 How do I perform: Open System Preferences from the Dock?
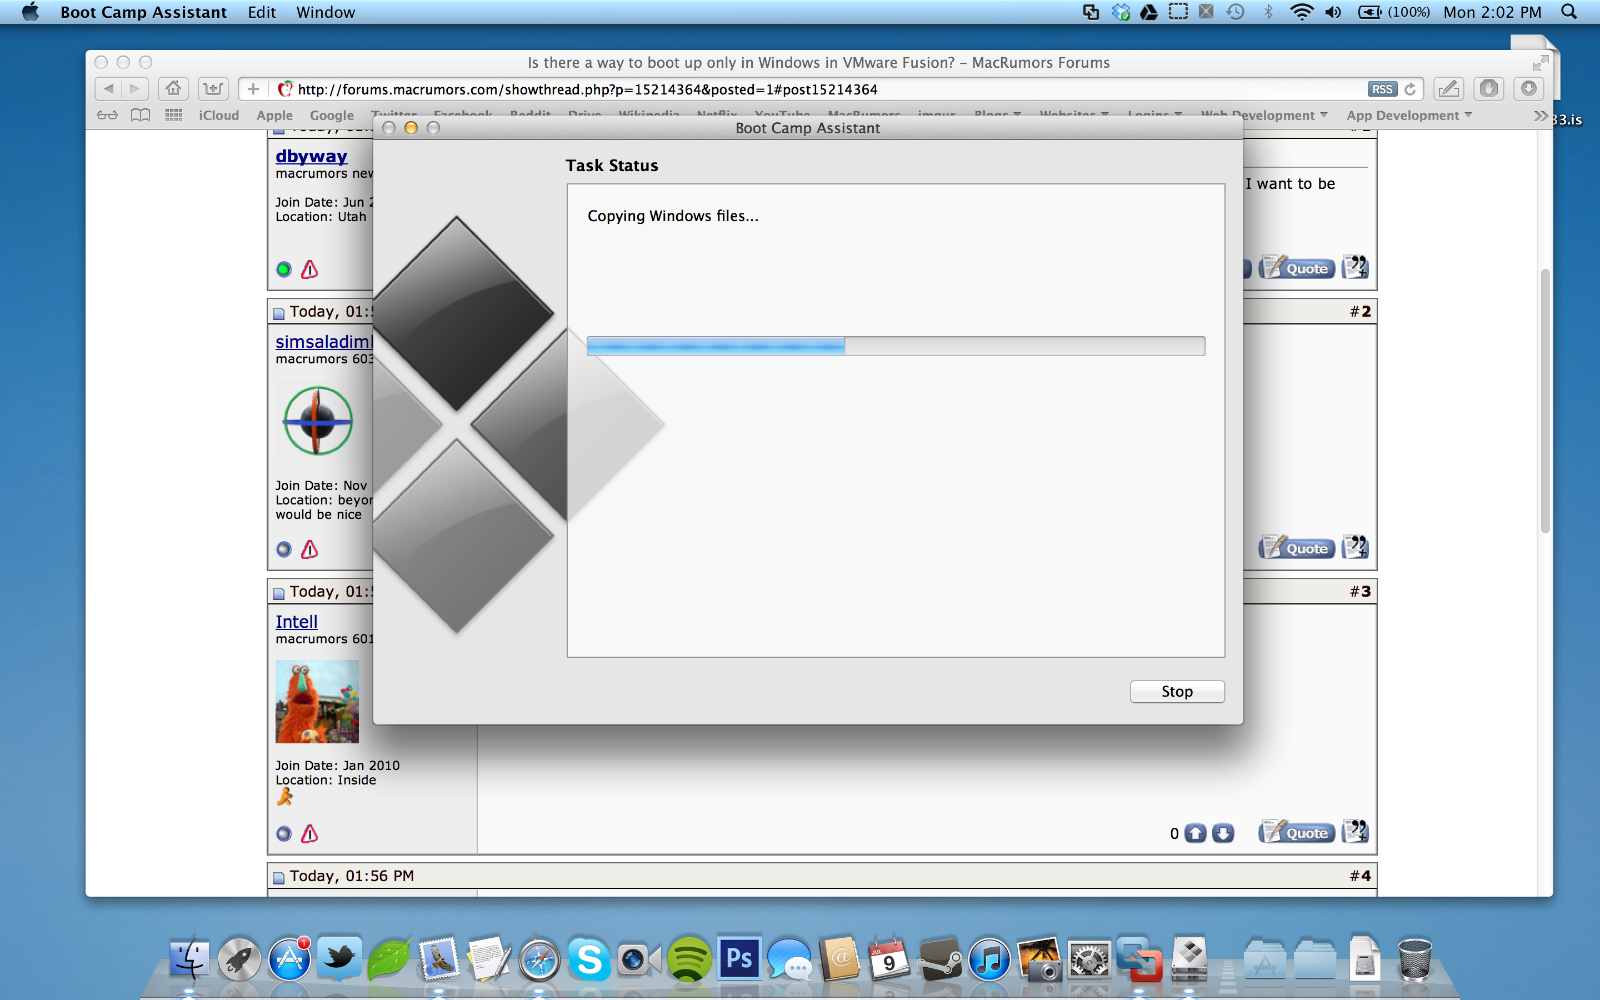tap(1089, 959)
